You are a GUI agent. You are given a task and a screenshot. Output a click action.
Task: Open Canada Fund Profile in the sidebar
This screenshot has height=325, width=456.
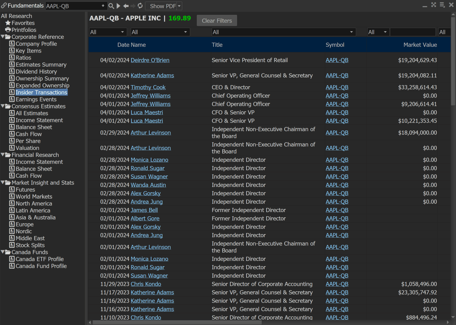pos(41,266)
